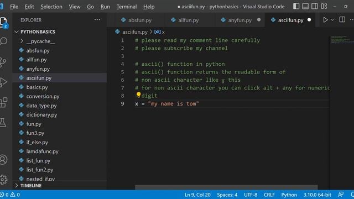
Task: Select interpreter 3.10.0 64-bit
Action: click(x=317, y=195)
